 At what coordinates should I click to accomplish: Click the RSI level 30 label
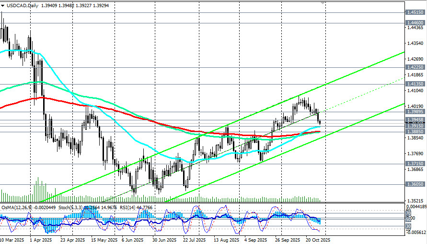408,226
